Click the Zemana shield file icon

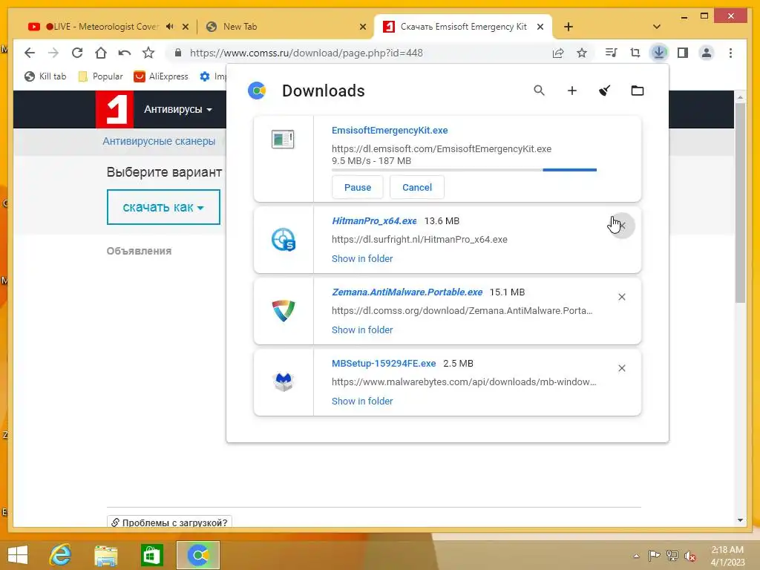284,311
